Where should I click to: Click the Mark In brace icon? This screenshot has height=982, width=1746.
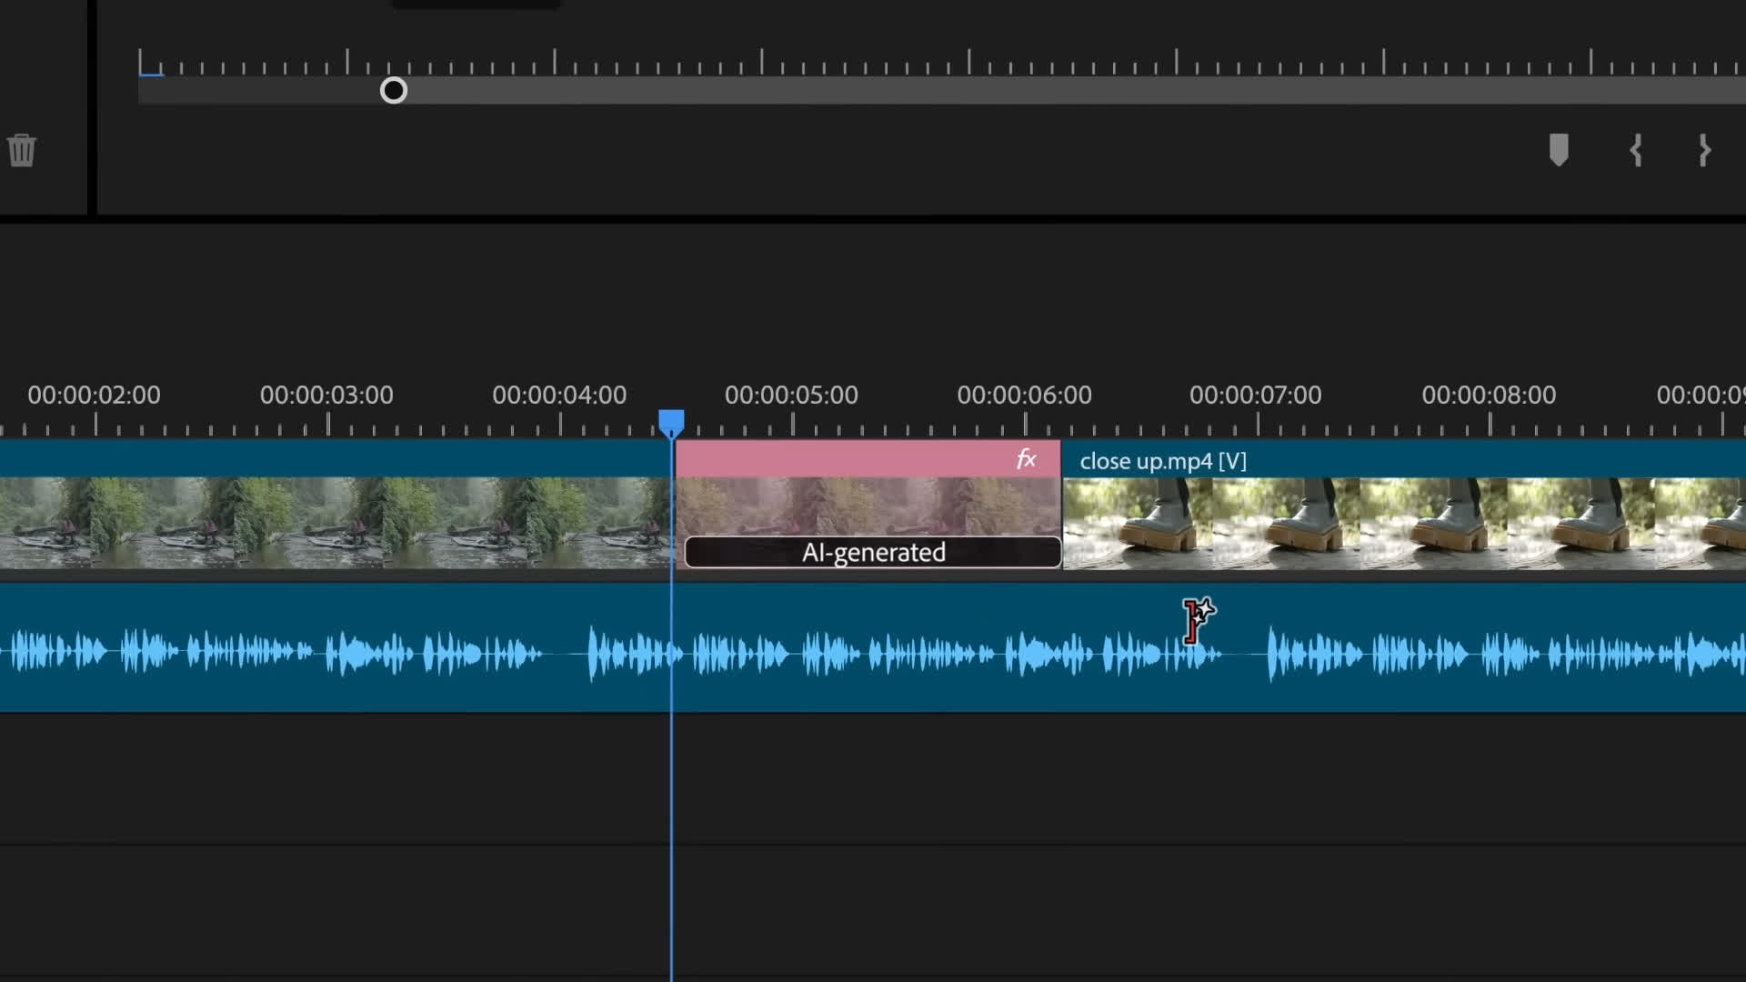tap(1635, 150)
